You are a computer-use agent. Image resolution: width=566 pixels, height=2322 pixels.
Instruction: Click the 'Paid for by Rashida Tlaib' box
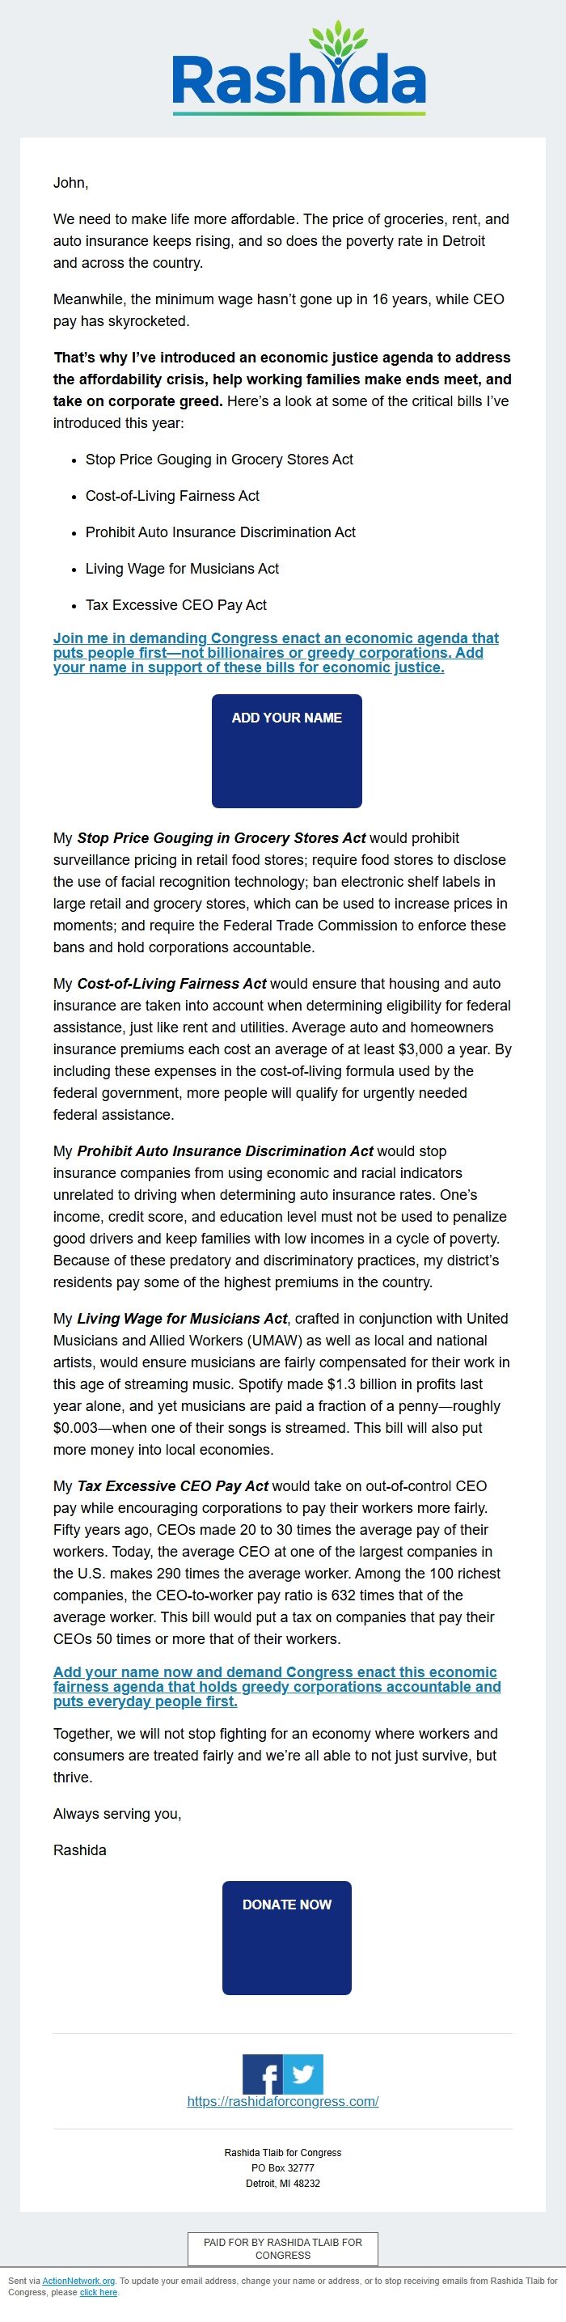[x=283, y=2248]
